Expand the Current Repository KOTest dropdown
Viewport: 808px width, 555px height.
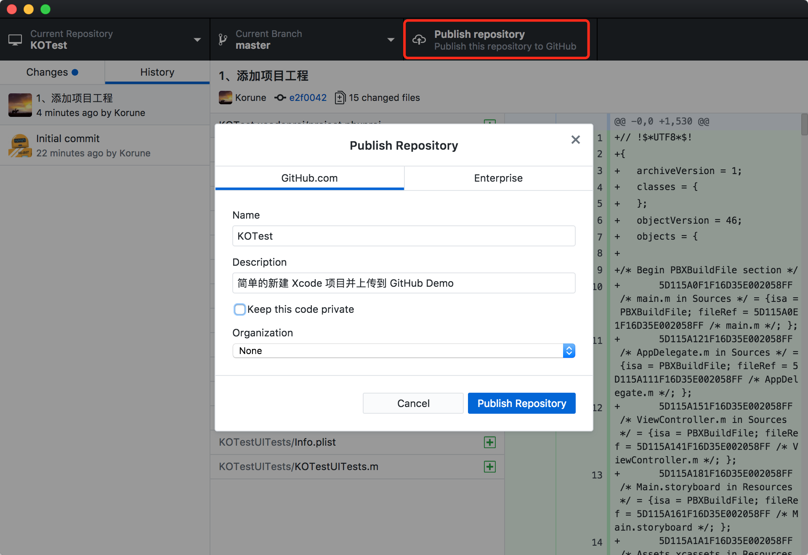click(x=197, y=40)
